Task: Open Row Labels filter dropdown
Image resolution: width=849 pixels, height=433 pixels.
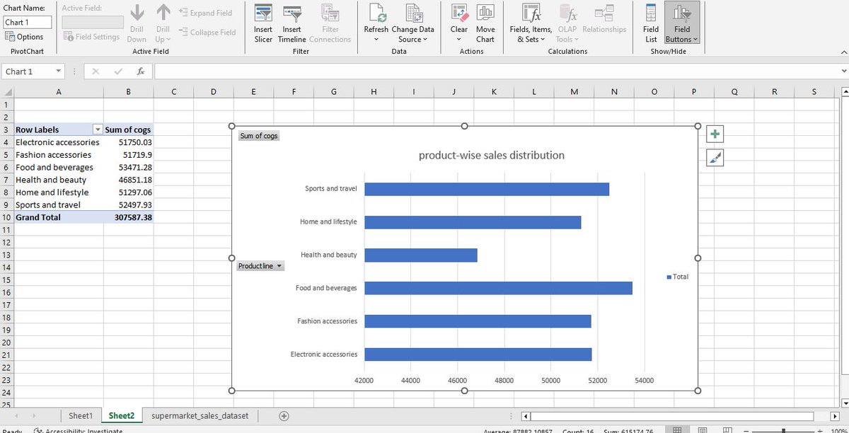Action: (x=98, y=130)
